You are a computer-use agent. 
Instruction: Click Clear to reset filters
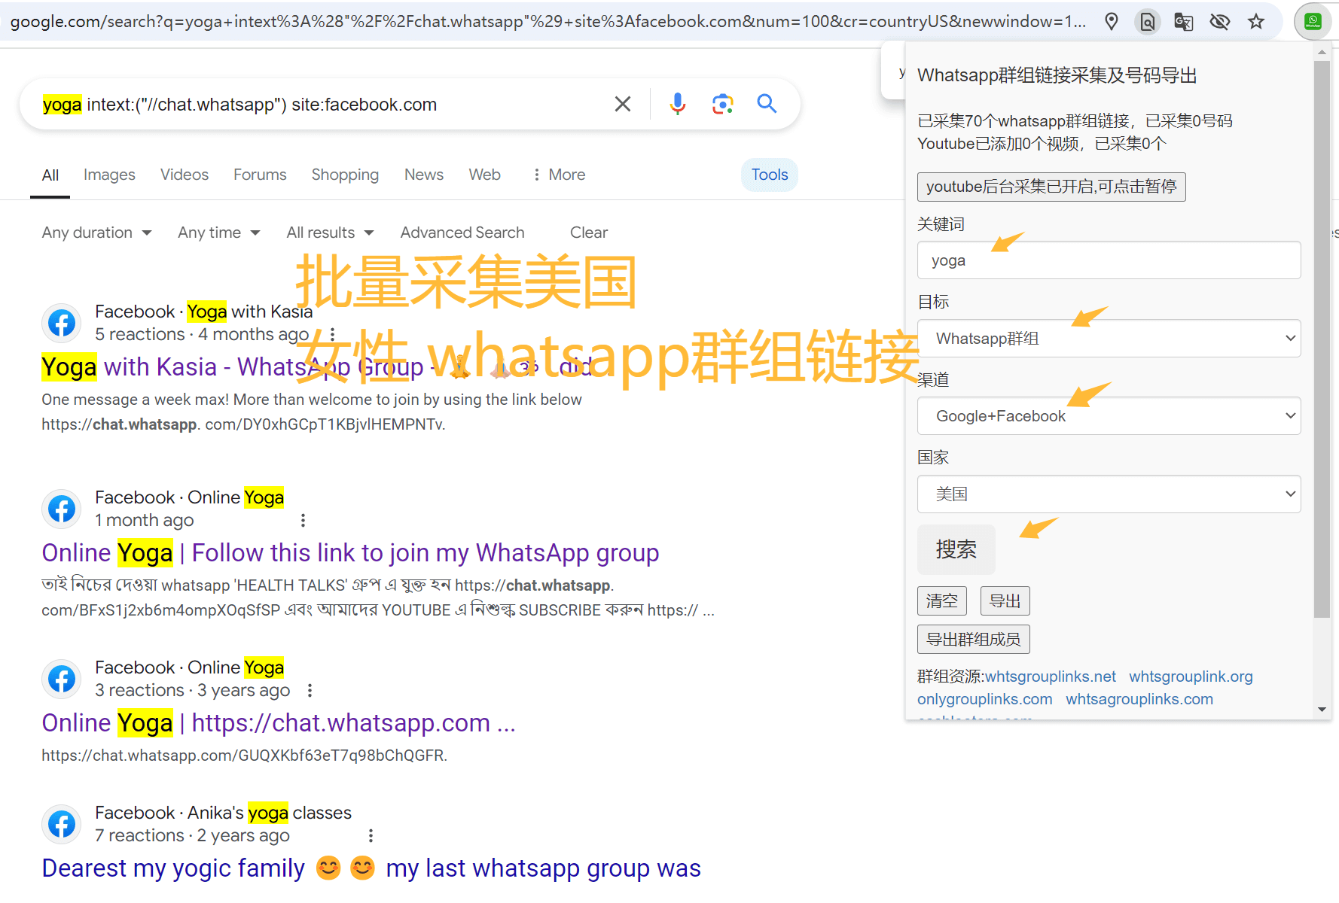coord(589,233)
